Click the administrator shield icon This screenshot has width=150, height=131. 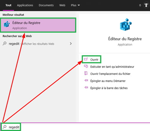86,66
